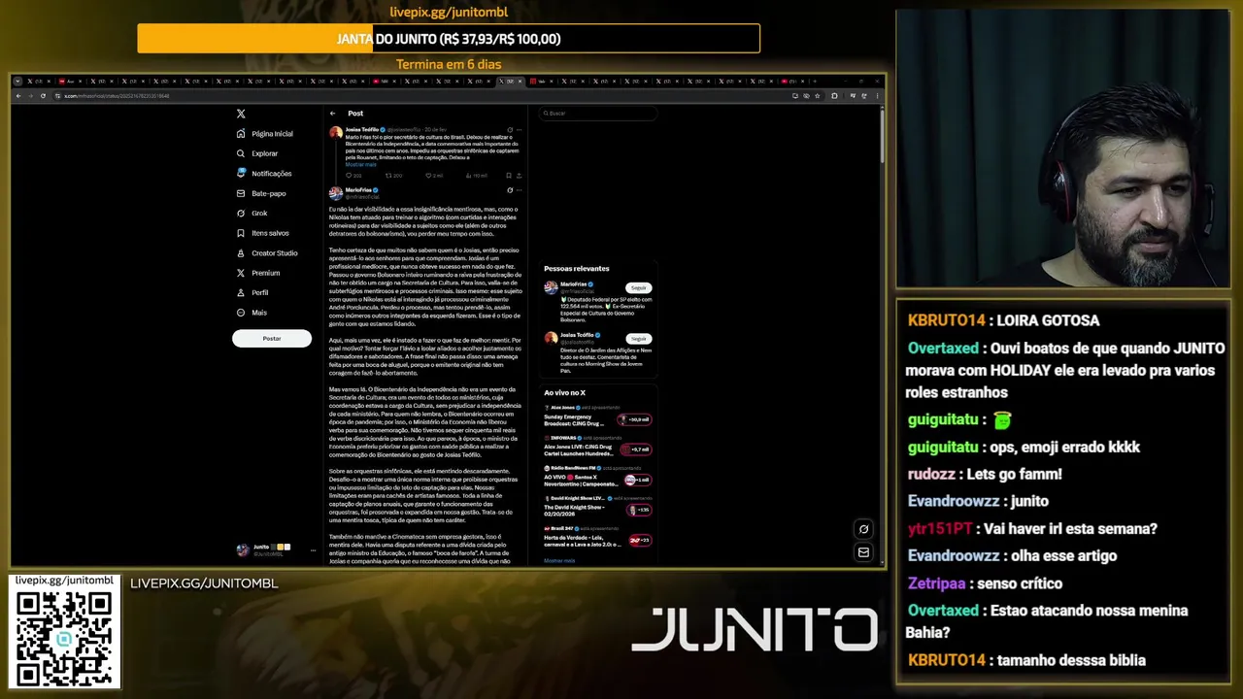This screenshot has height=699, width=1243.
Task: Click Zetripaa senso crítico chat message
Action: (985, 583)
